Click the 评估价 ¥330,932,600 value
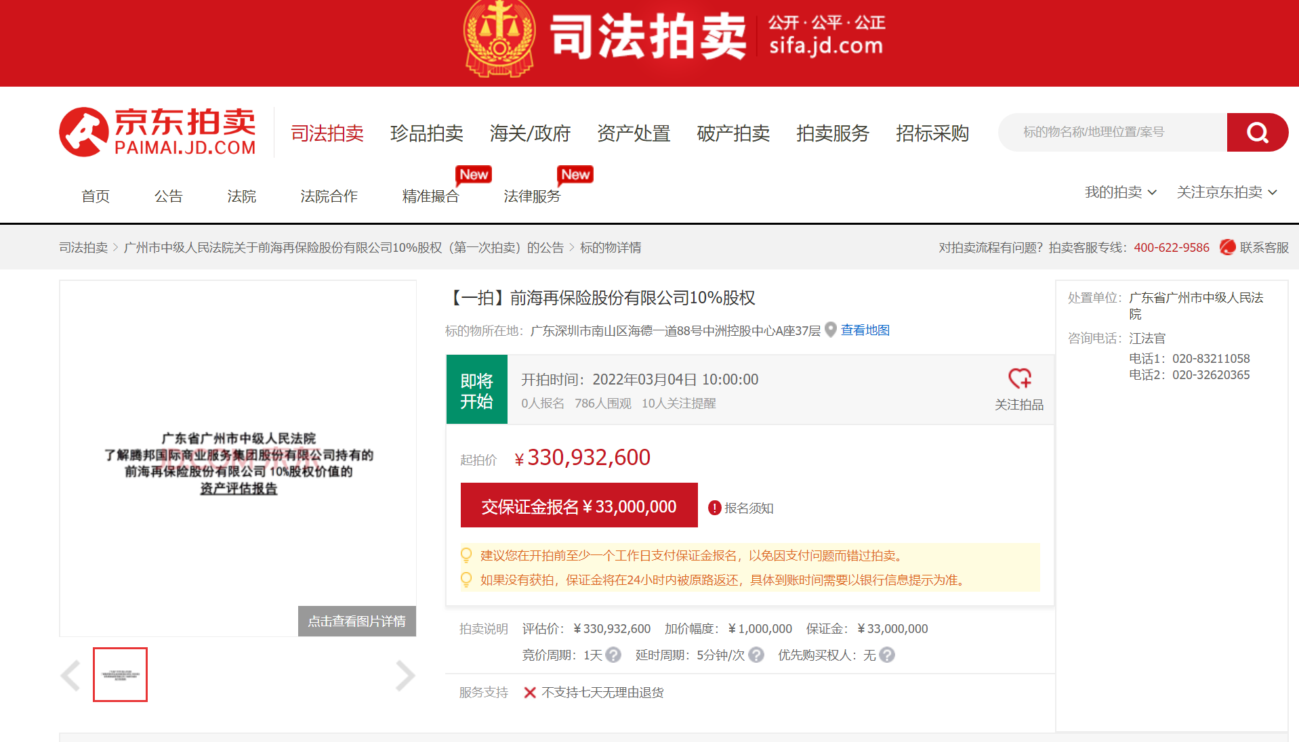 612,629
